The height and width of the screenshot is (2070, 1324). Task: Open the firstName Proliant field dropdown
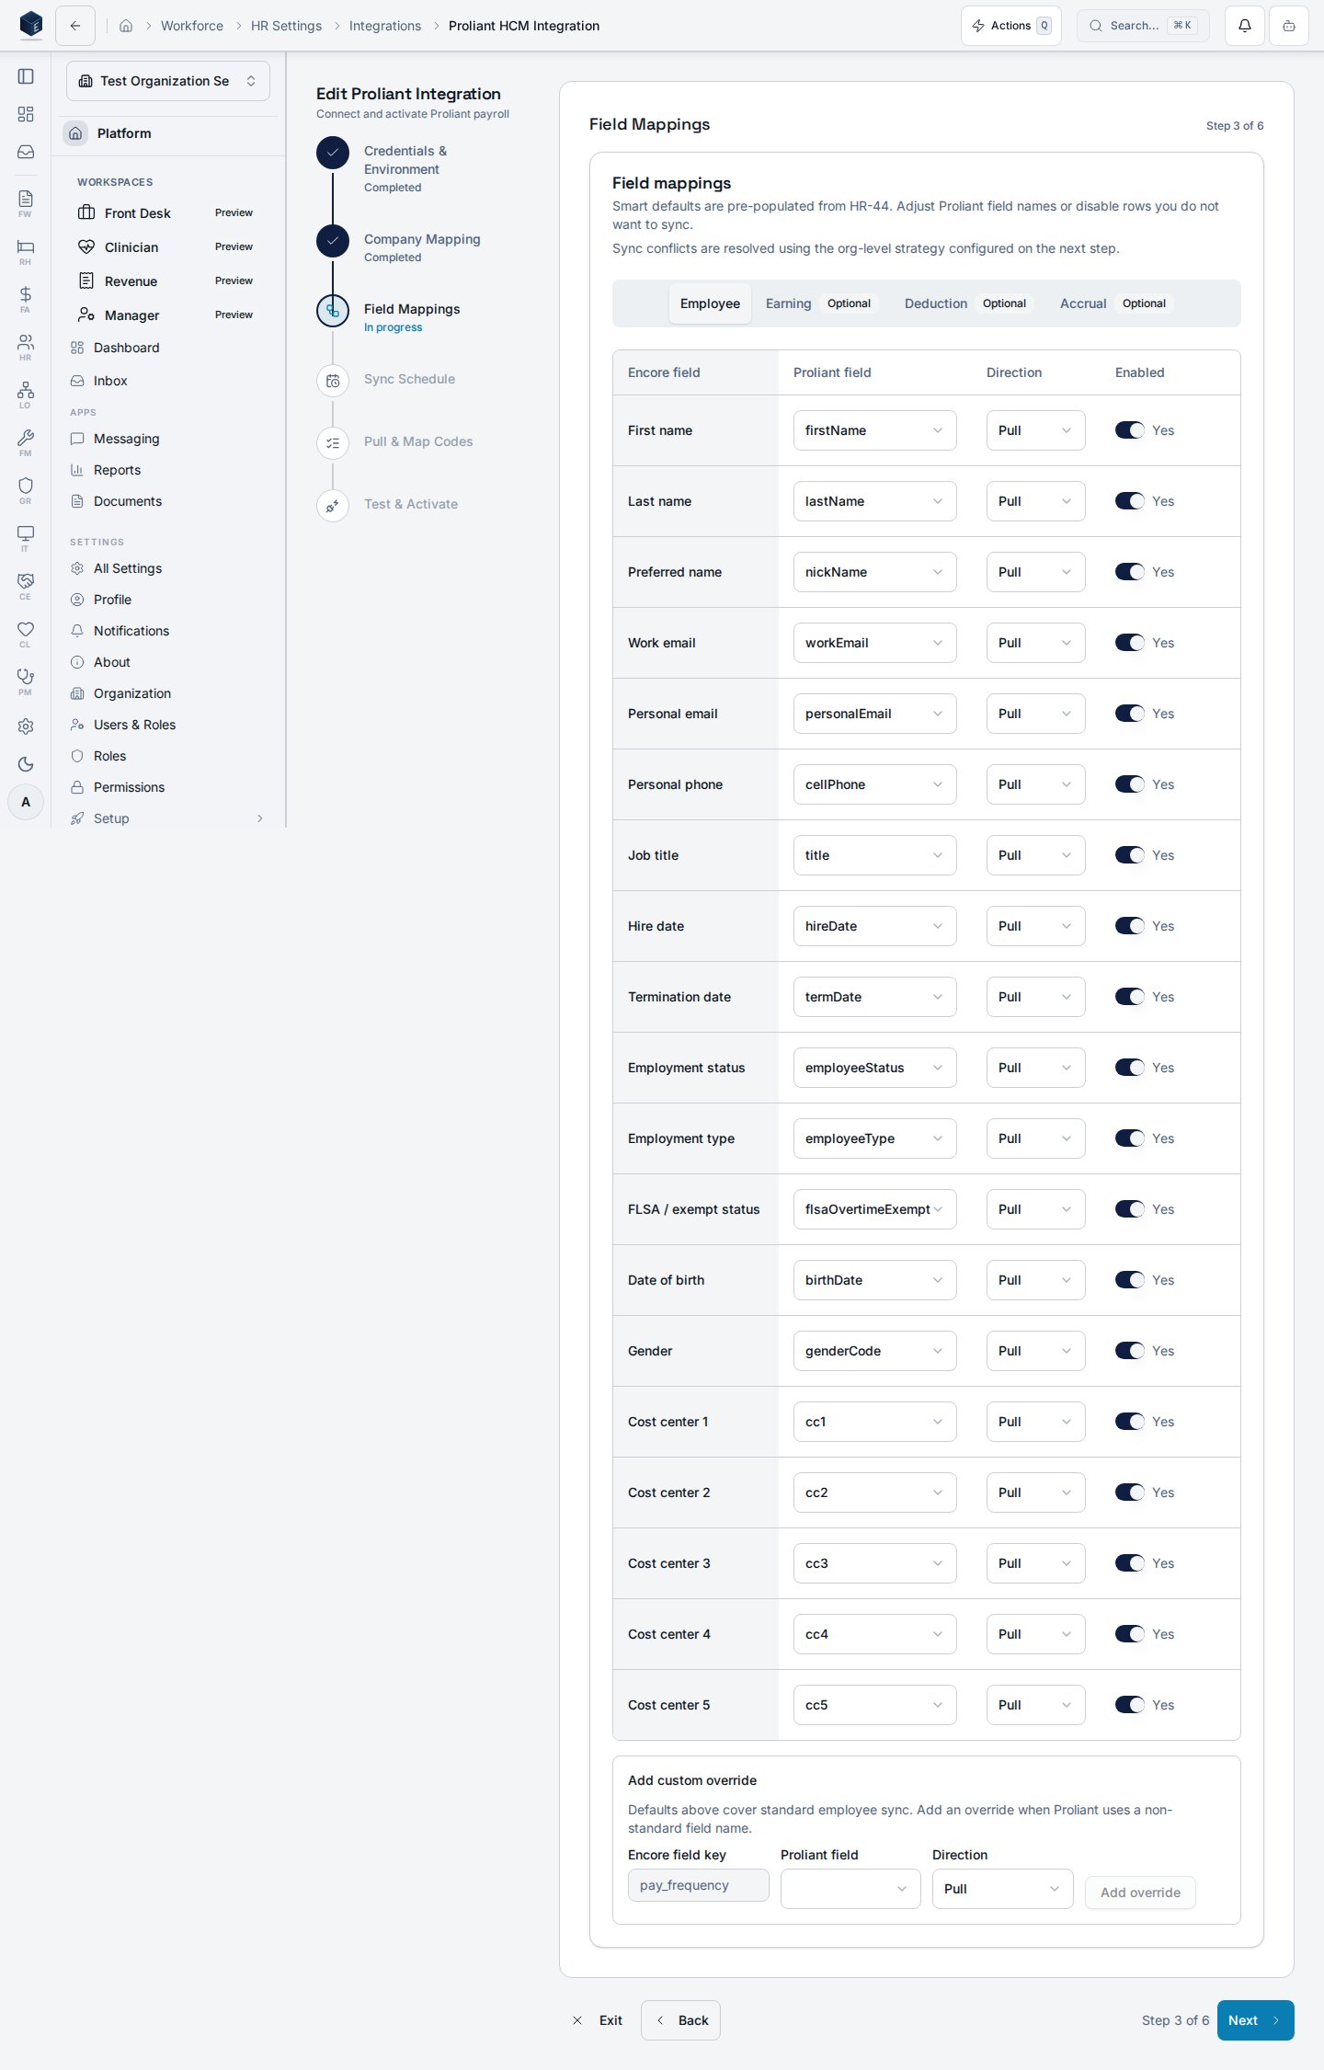[x=874, y=430]
